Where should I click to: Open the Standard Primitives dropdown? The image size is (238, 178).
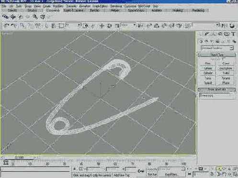click(x=217, y=48)
